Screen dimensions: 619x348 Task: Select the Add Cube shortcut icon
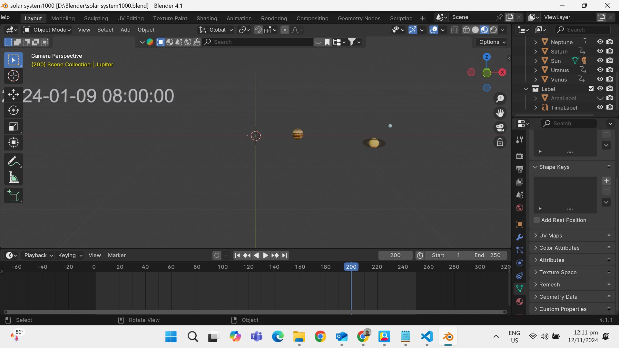pos(13,196)
